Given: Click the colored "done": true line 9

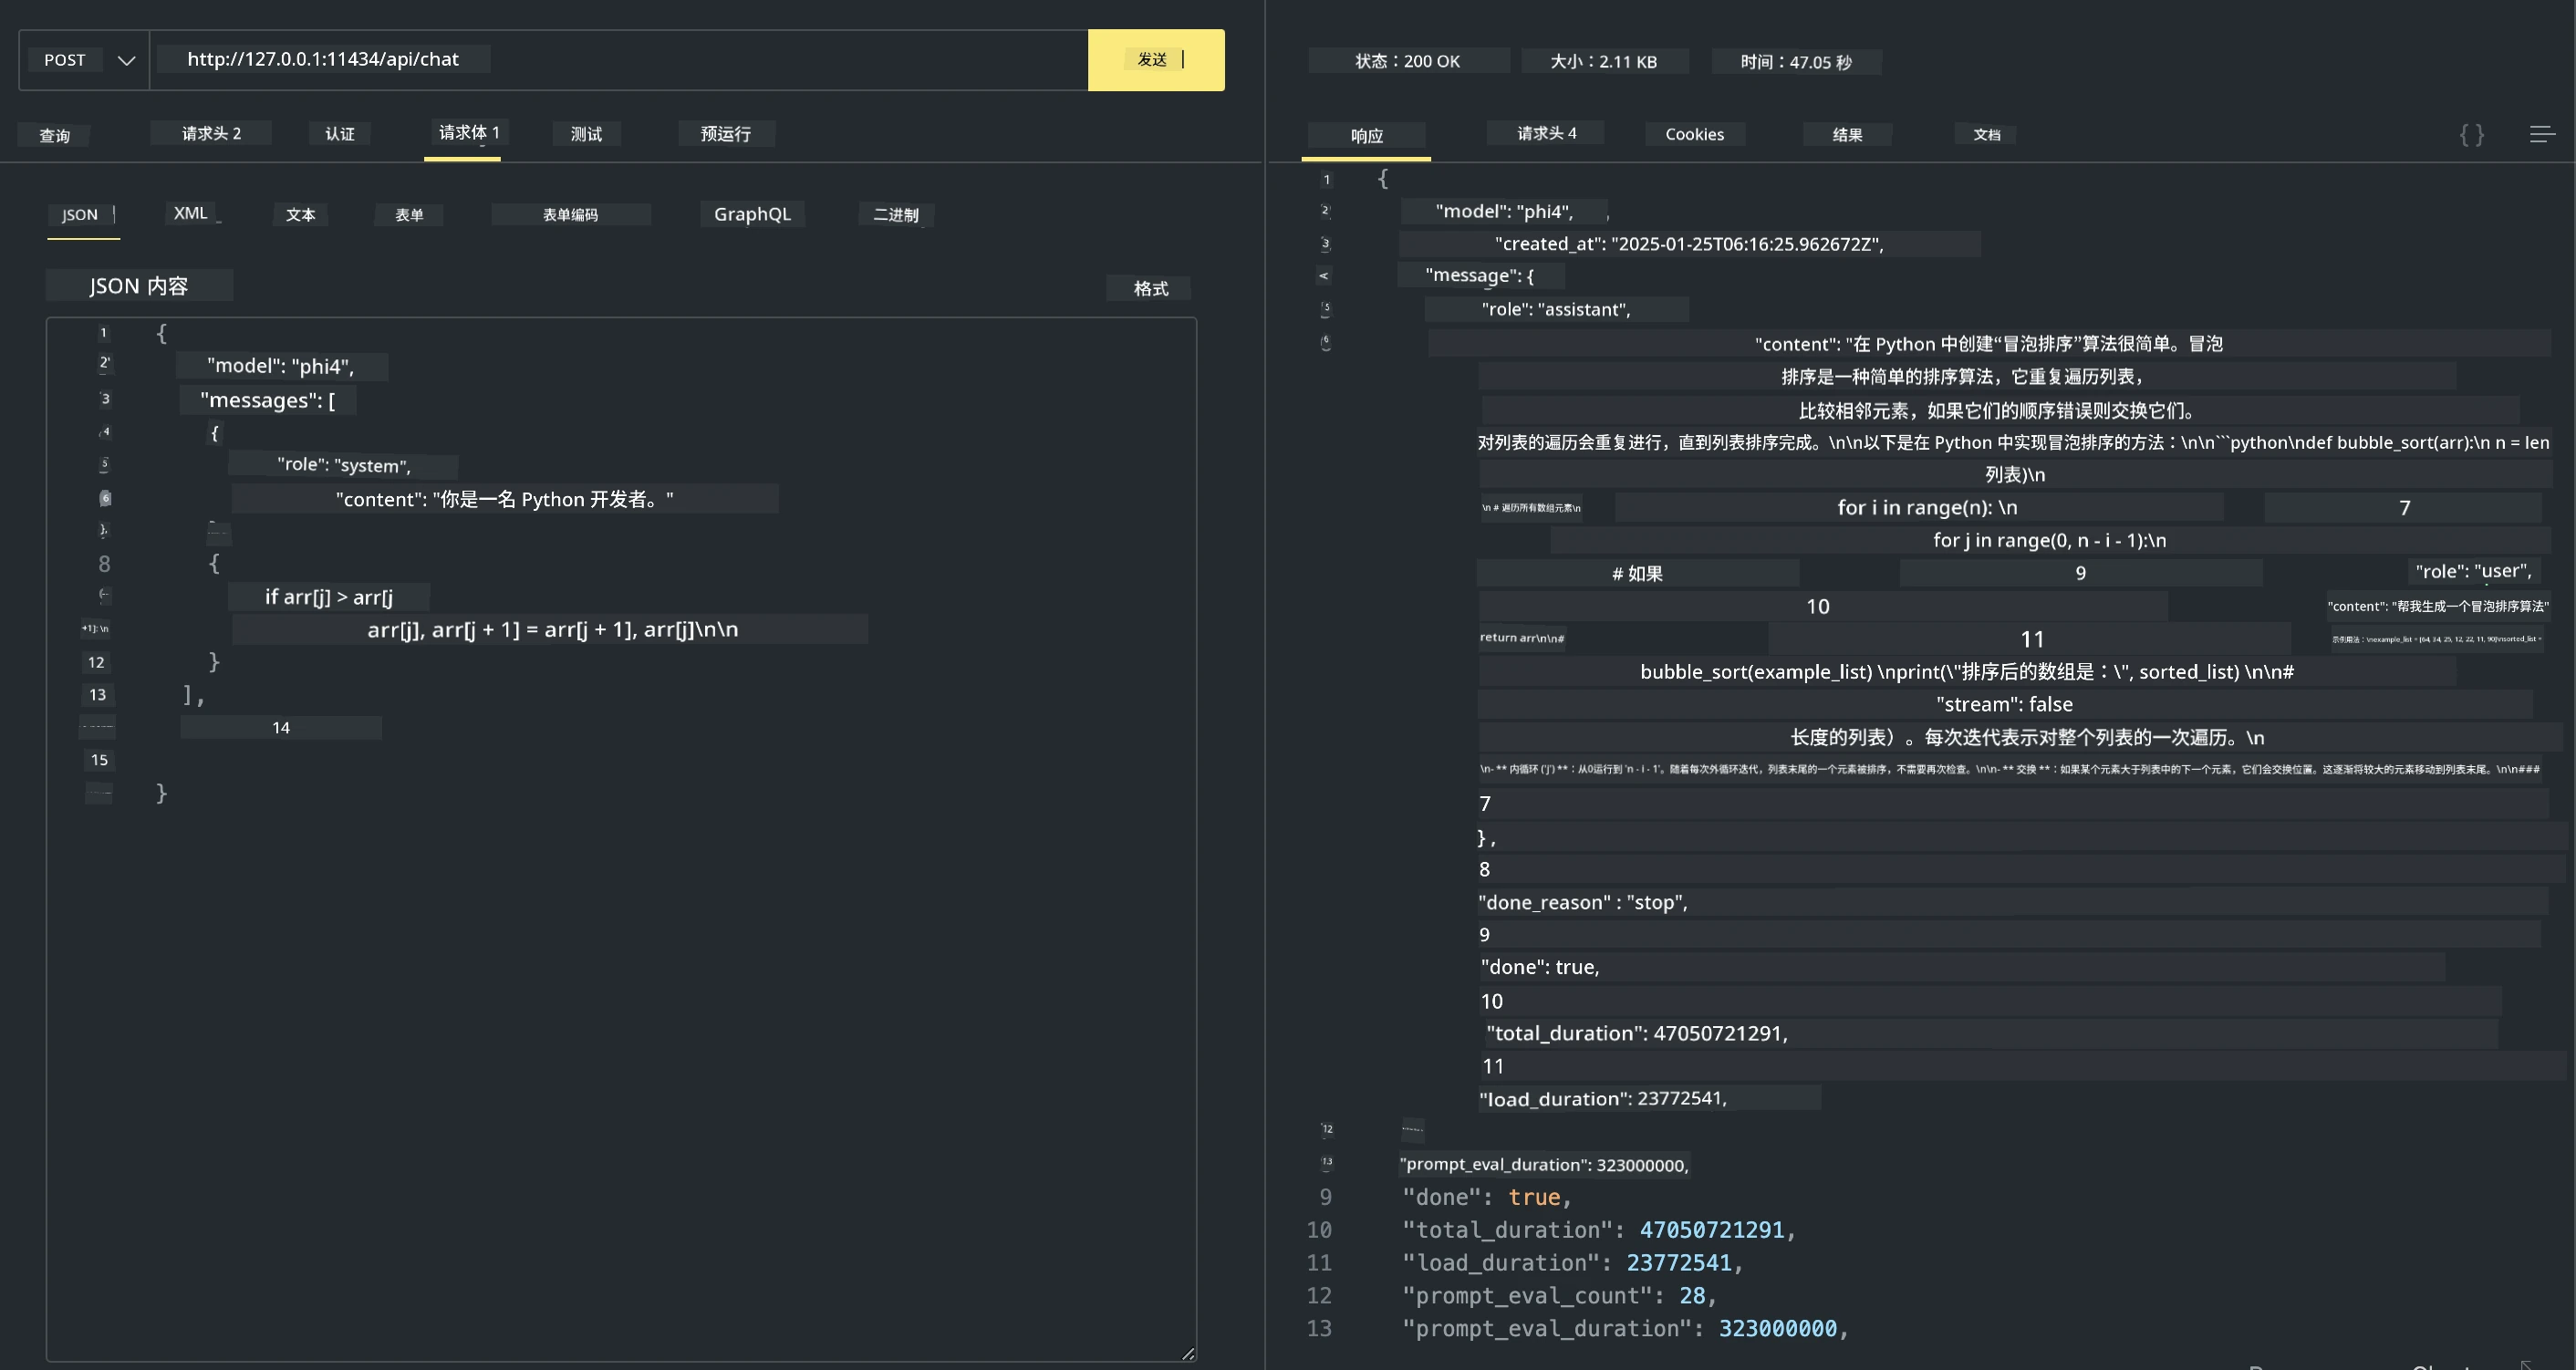Looking at the screenshot, I should 1487,1197.
